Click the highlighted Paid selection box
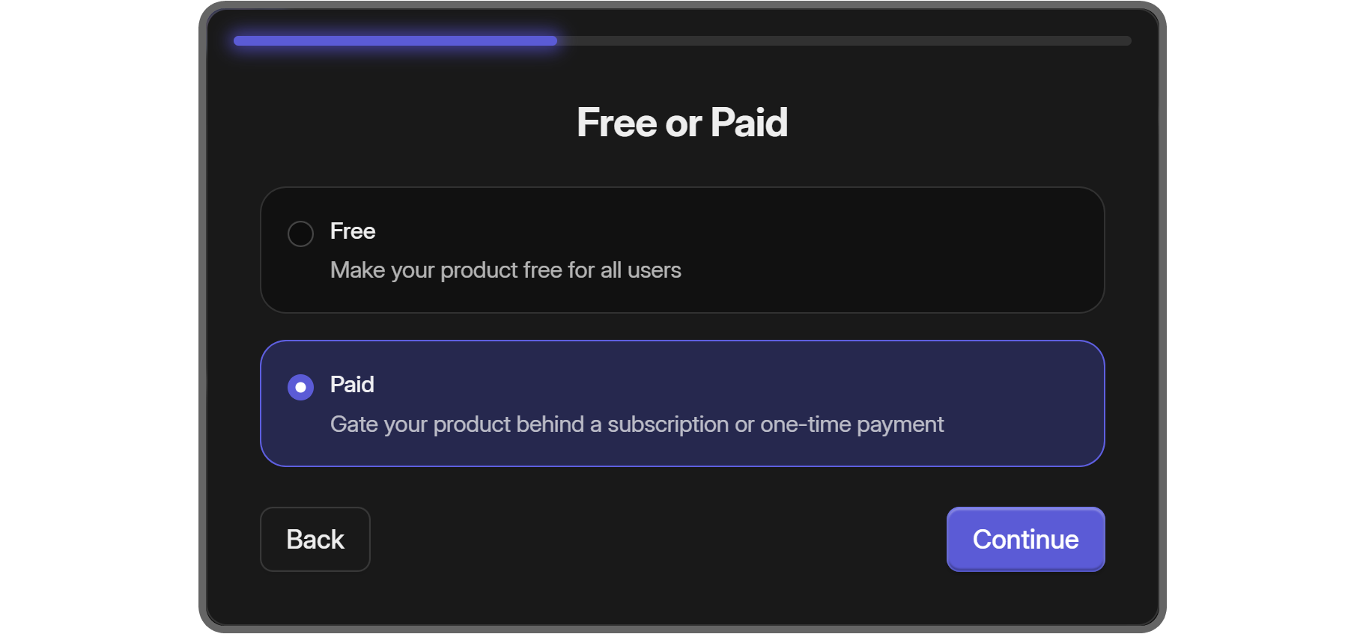 [682, 403]
